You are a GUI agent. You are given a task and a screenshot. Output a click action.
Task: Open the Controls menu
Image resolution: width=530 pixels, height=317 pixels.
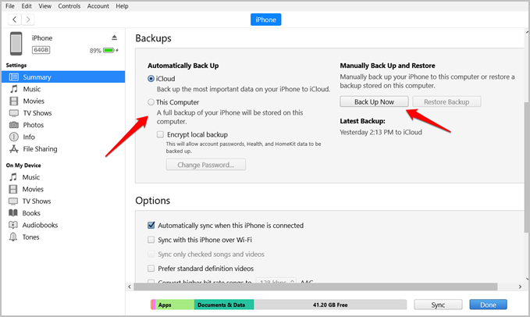69,6
